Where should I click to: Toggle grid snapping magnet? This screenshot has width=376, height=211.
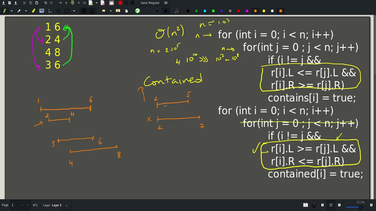pos(92,11)
